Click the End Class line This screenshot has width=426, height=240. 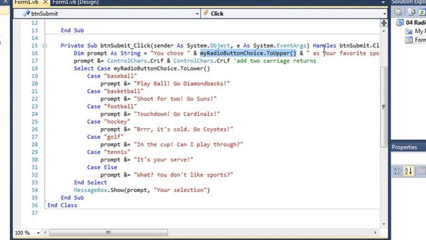62,206
